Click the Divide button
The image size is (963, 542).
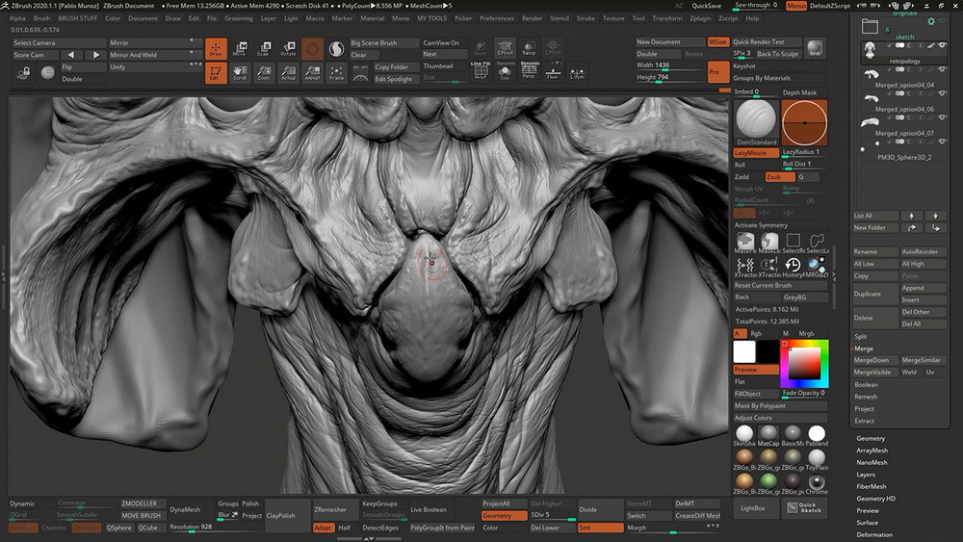pyautogui.click(x=600, y=509)
